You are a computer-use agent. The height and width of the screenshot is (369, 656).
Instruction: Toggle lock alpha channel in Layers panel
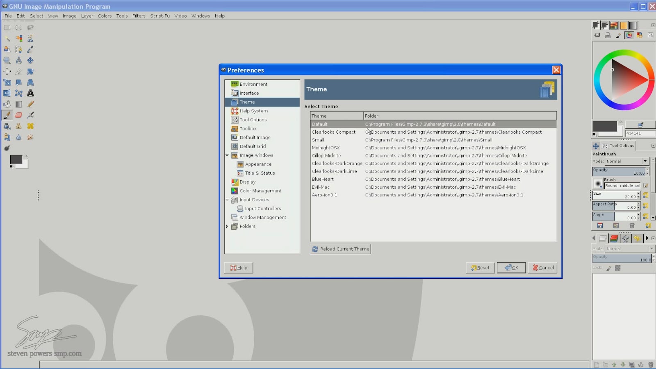pos(618,268)
